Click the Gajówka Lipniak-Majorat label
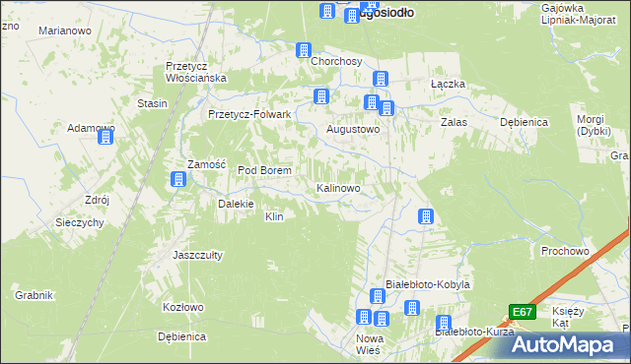Viewport: 631px width, 364px height. [x=579, y=14]
